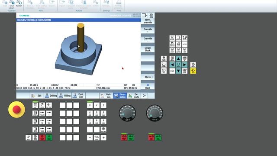Click the RAPID traverse key
This screenshot has width=277, height=156.
(x=97, y=138)
